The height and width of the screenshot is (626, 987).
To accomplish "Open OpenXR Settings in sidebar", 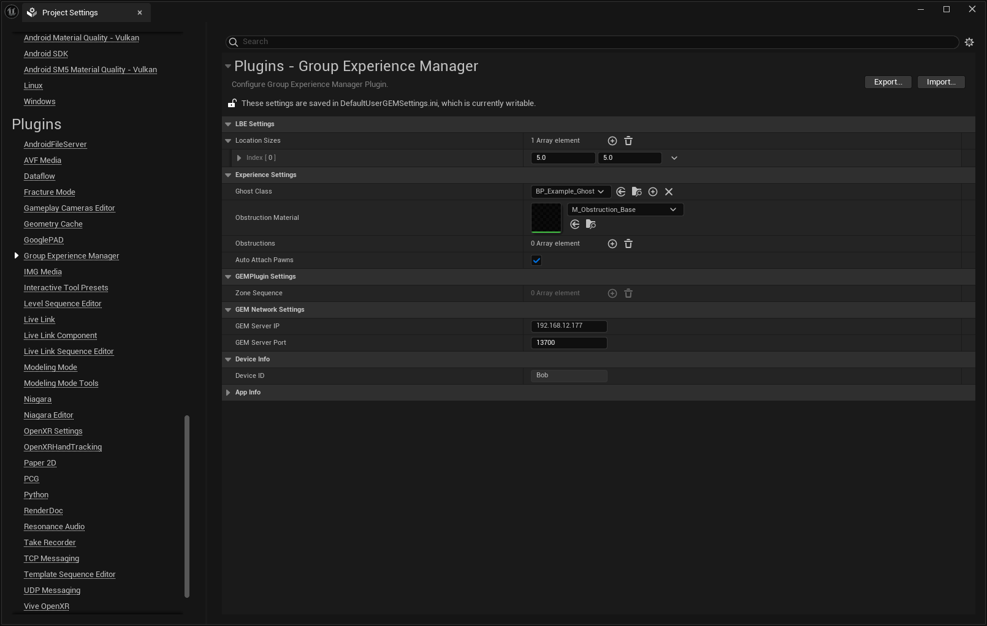I will click(x=53, y=431).
